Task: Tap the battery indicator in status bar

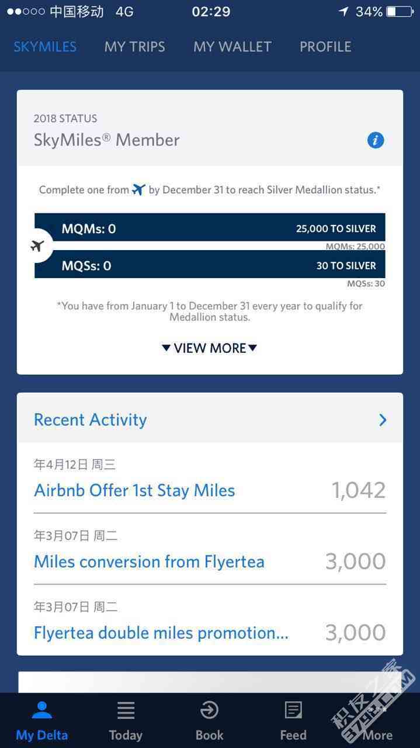Action: [400, 12]
